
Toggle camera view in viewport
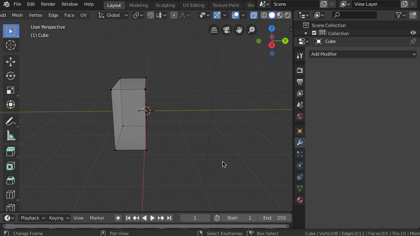[226, 30]
